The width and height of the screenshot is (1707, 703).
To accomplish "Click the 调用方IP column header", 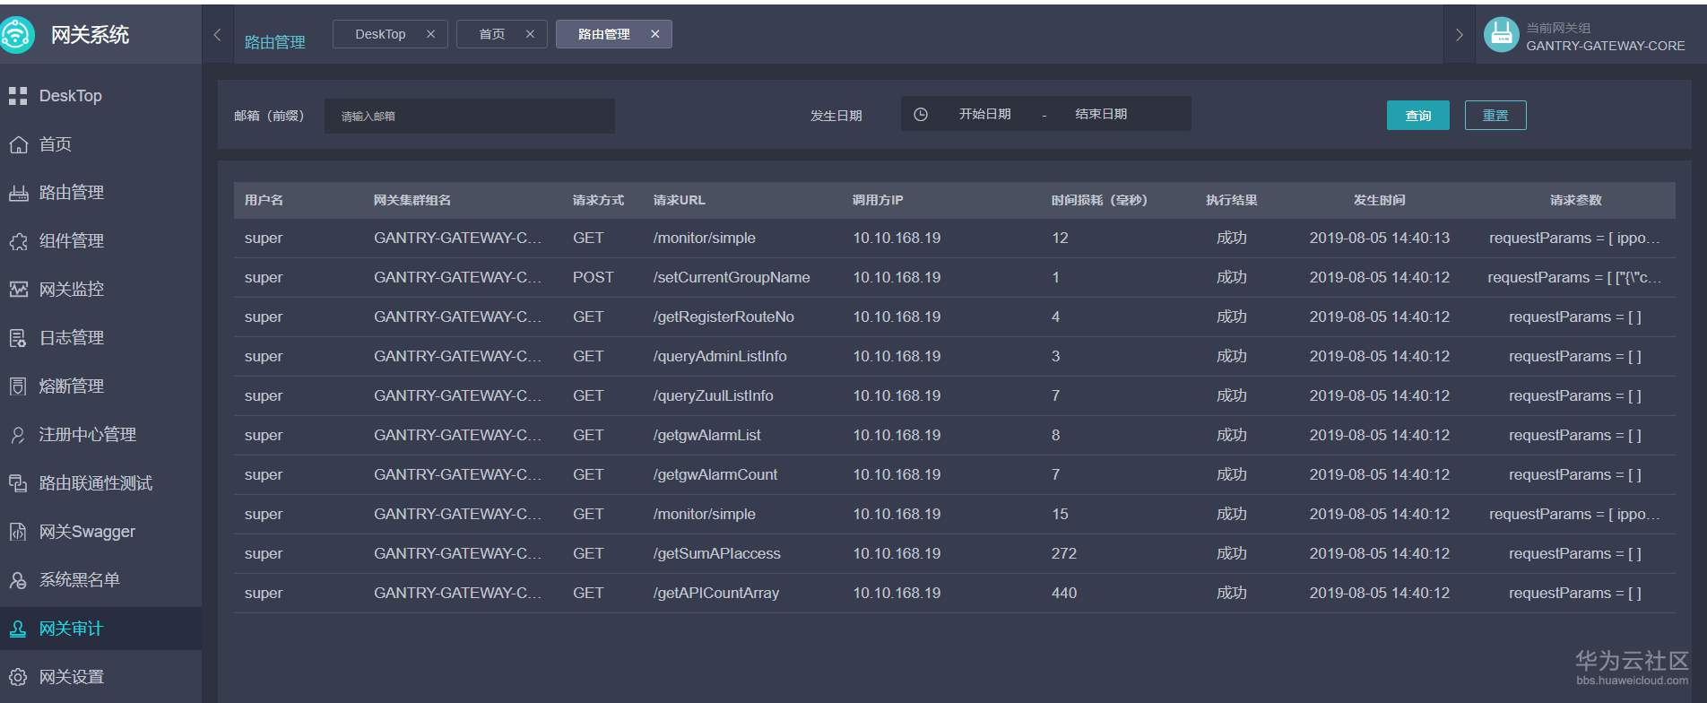I will point(878,200).
